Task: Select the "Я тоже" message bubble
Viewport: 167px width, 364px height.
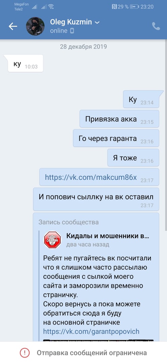Action: coord(133,158)
